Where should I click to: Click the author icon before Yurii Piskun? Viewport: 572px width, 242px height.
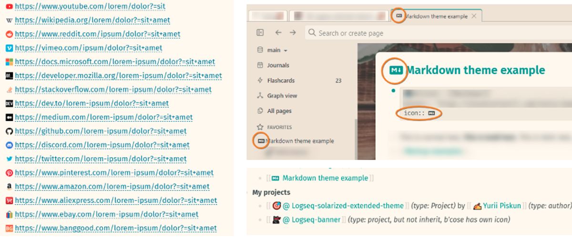pos(477,206)
